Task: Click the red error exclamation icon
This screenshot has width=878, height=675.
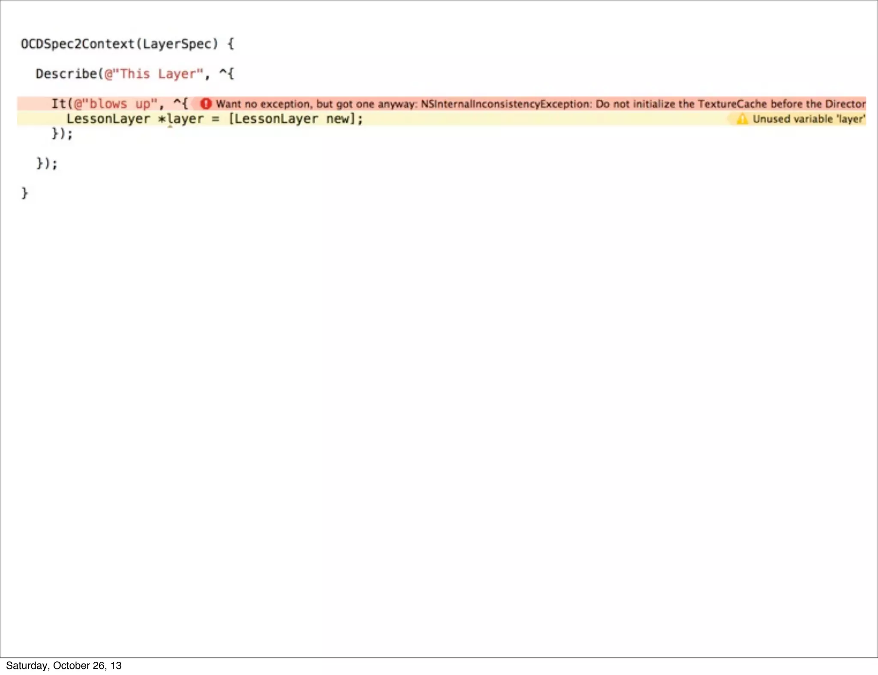Action: [x=206, y=104]
